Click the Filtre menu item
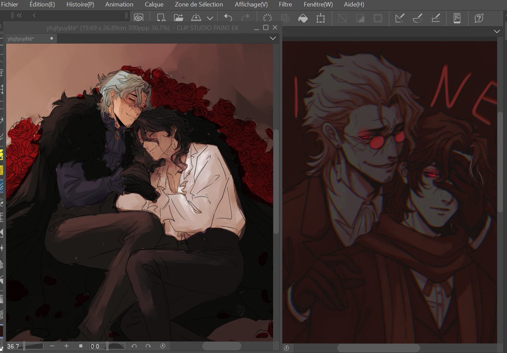Image resolution: width=507 pixels, height=353 pixels. (285, 4)
